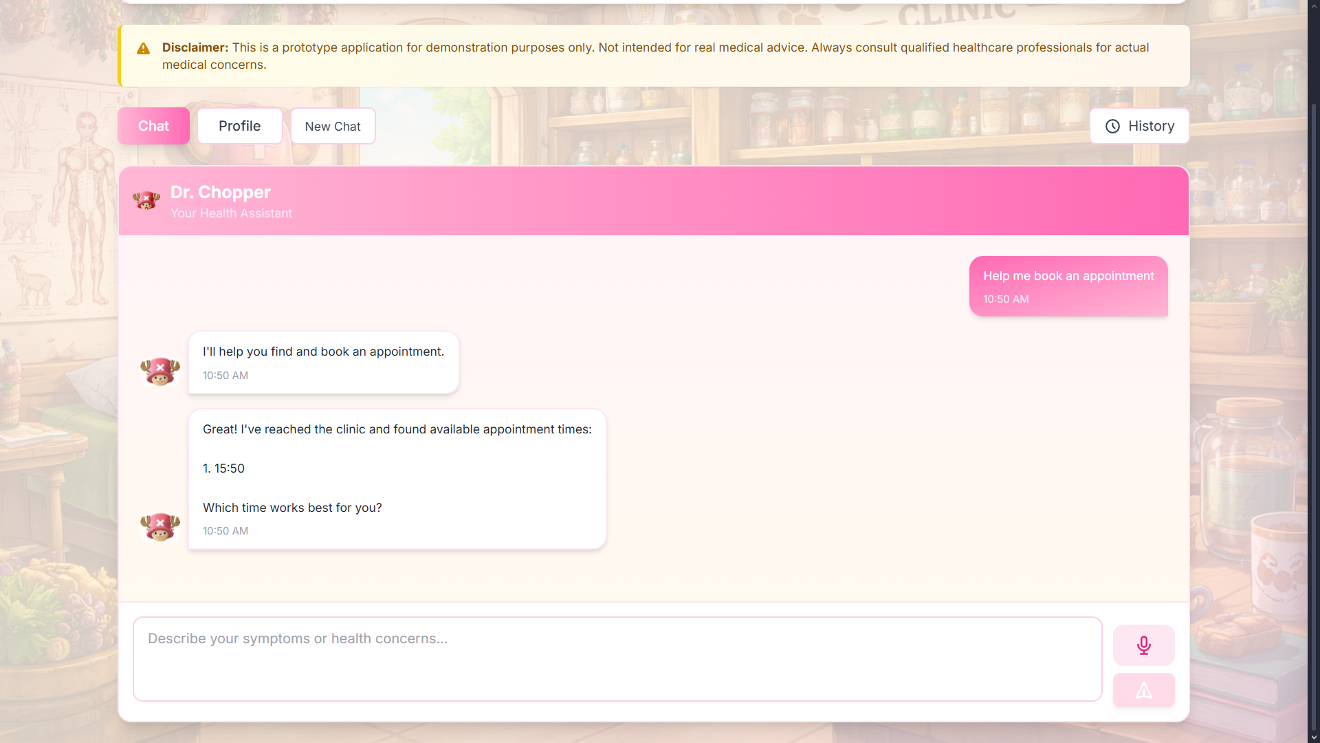Click the microphone voice input icon
The height and width of the screenshot is (743, 1320).
(x=1143, y=645)
